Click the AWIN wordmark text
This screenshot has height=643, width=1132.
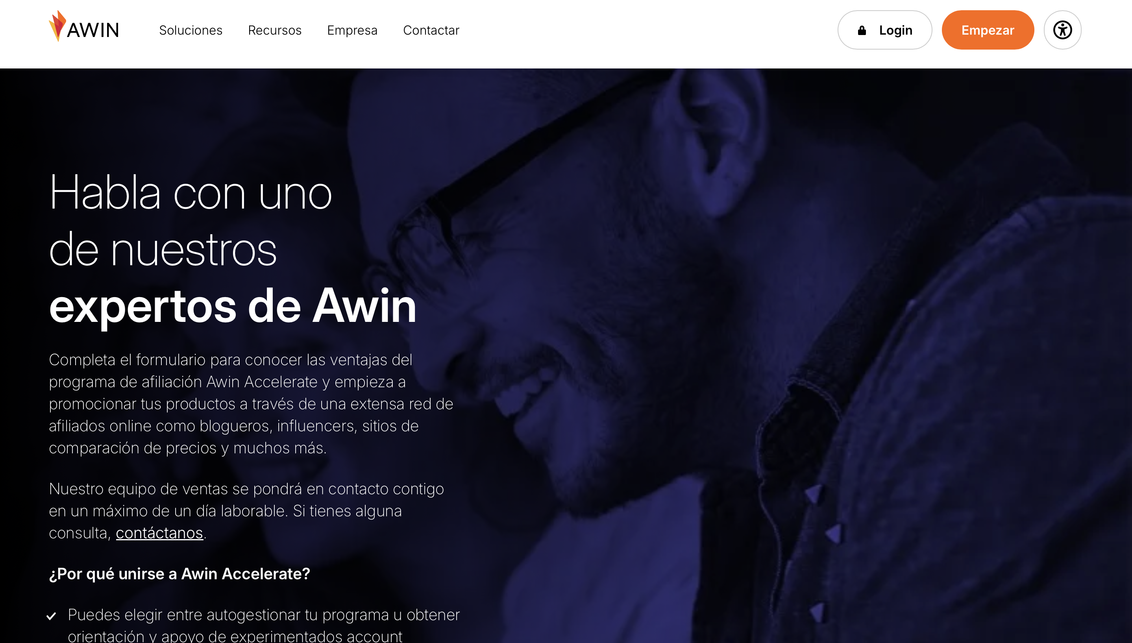[x=93, y=30]
